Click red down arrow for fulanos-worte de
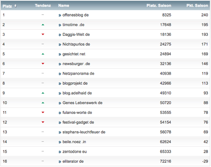Image resolution: width=211 pixels, height=167 pixels. click(x=43, y=112)
